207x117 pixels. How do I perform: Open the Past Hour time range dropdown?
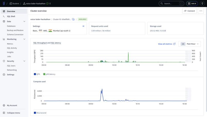click(190, 44)
